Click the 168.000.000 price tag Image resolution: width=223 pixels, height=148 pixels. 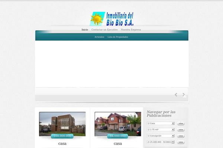tap(62, 136)
